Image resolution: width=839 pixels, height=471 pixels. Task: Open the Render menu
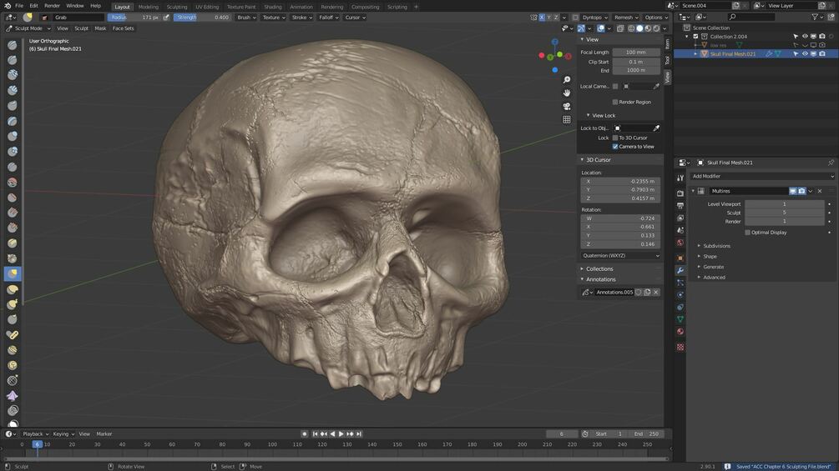(52, 5)
